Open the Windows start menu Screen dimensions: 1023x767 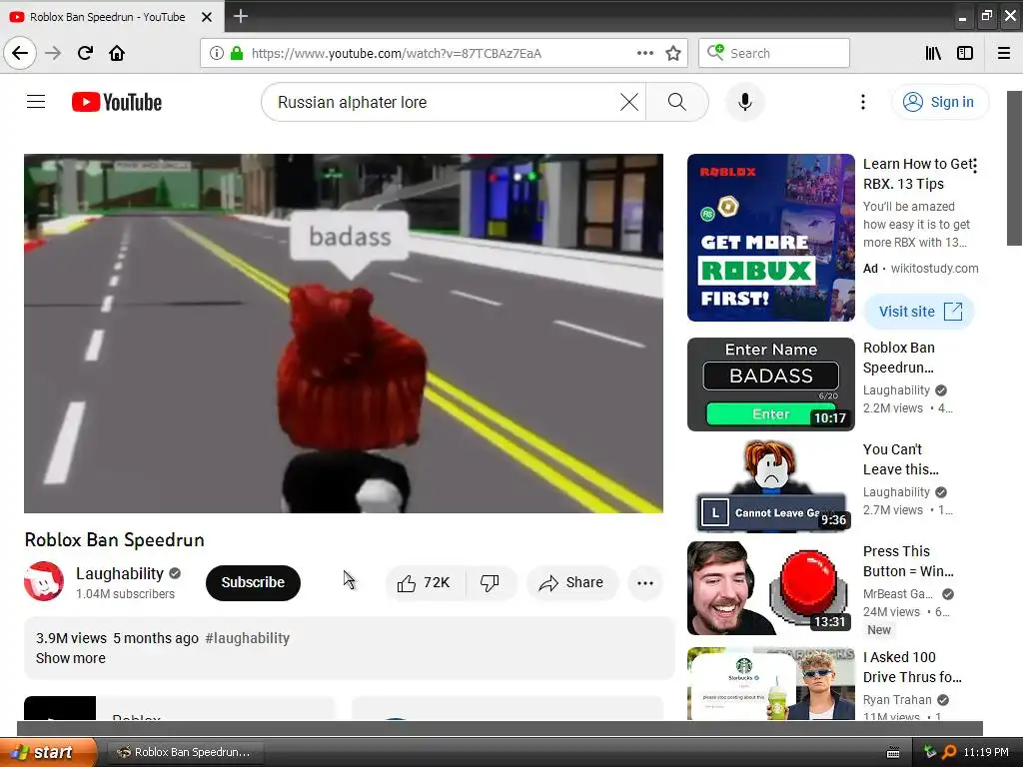click(x=48, y=752)
